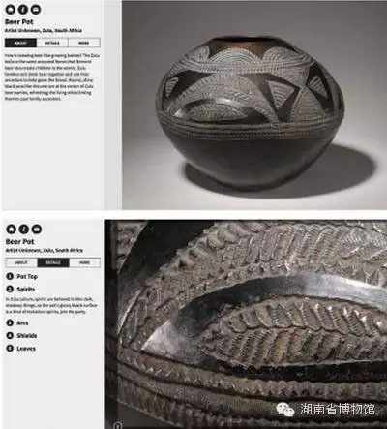Open the email icon in upper panel
This screenshot has width=387, height=429.
(x=36, y=9)
